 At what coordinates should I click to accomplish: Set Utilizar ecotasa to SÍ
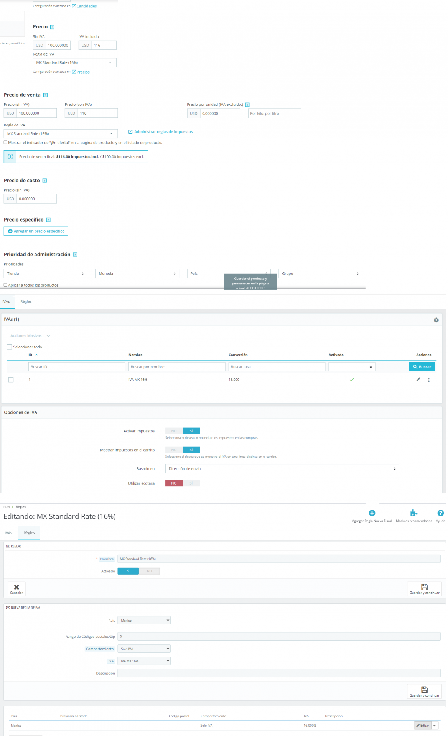[x=191, y=483]
